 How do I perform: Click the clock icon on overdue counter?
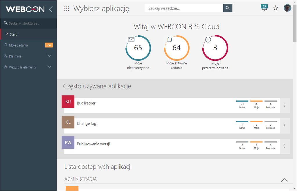[208, 40]
